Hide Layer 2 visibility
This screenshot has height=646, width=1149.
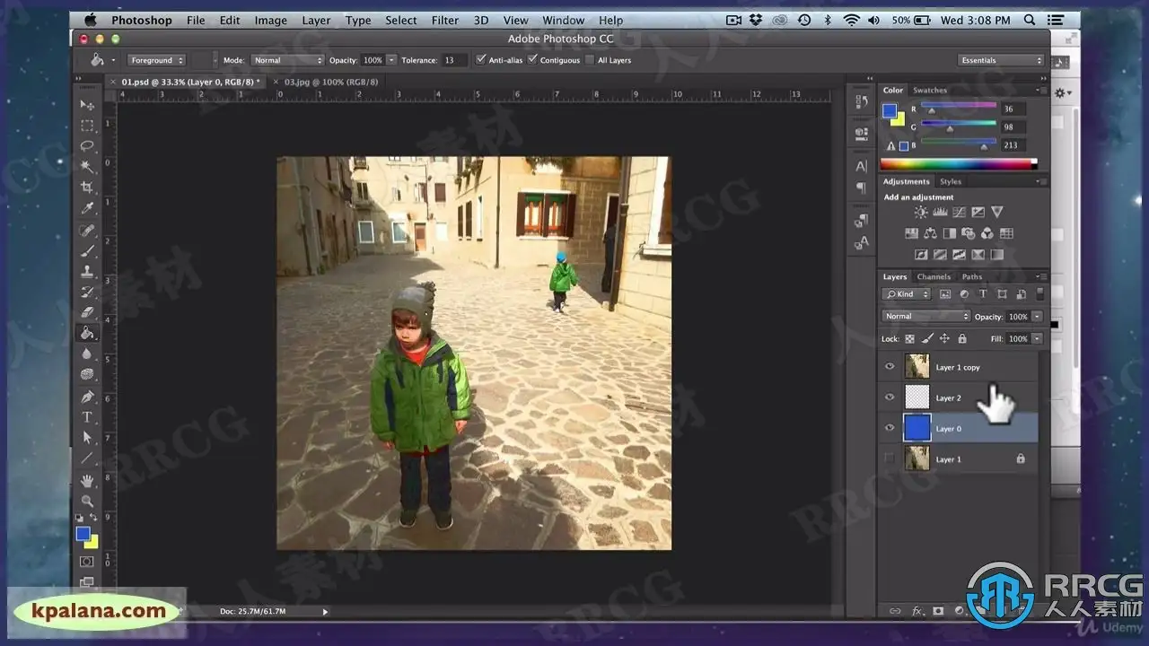(x=890, y=397)
